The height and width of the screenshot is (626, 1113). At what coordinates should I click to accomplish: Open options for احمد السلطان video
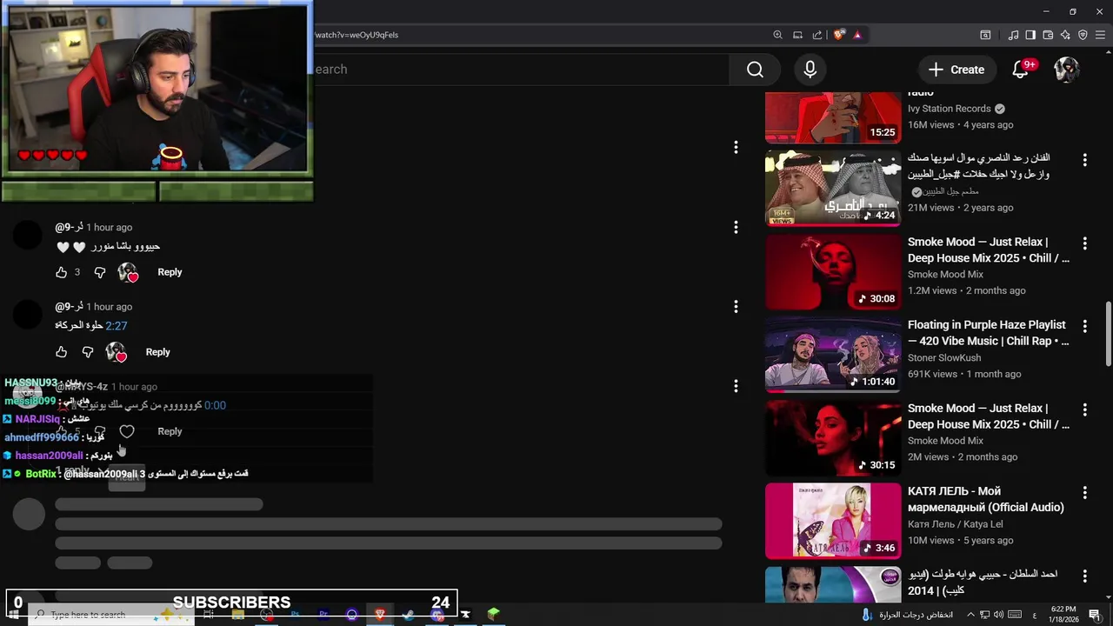(1084, 576)
